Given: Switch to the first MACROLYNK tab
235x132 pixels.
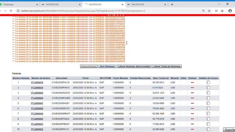Looking at the screenshot, I should click(x=61, y=4).
